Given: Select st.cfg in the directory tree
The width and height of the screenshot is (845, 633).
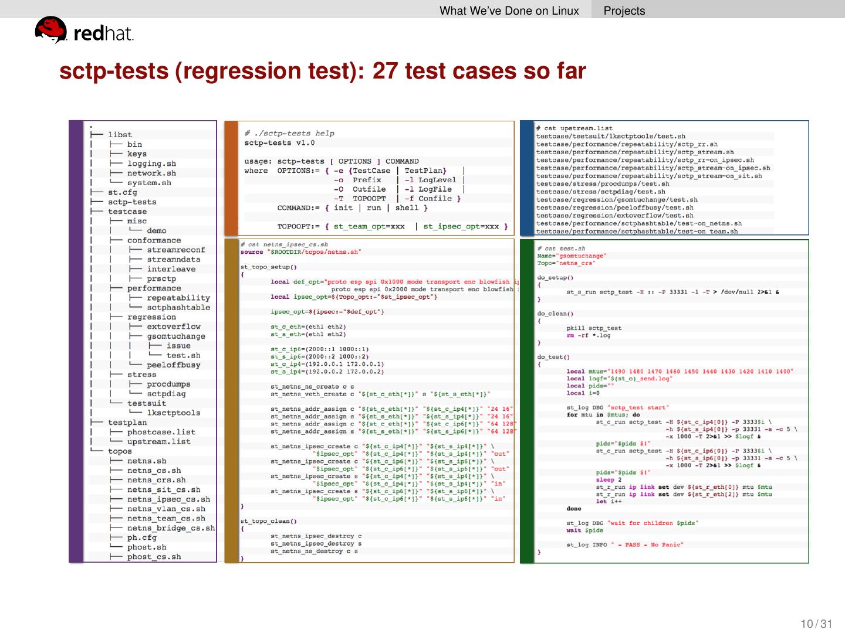Looking at the screenshot, I should (122, 192).
